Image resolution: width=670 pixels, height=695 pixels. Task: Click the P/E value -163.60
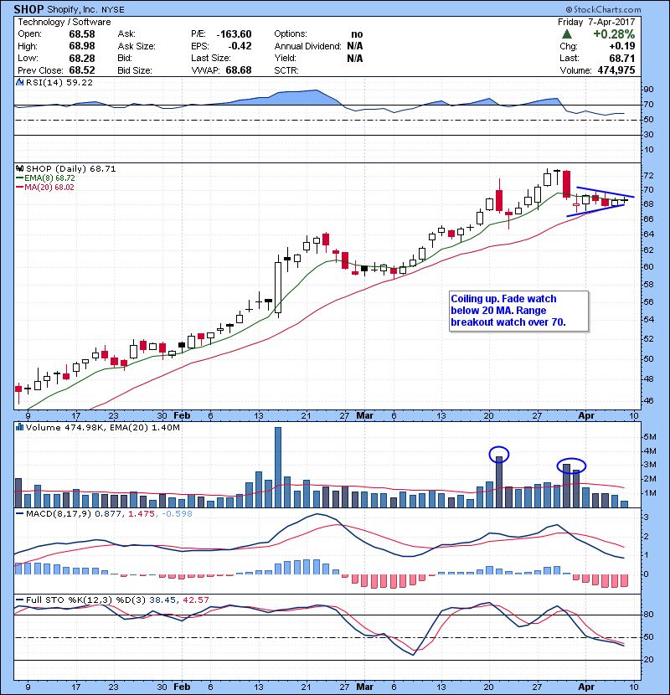click(234, 34)
